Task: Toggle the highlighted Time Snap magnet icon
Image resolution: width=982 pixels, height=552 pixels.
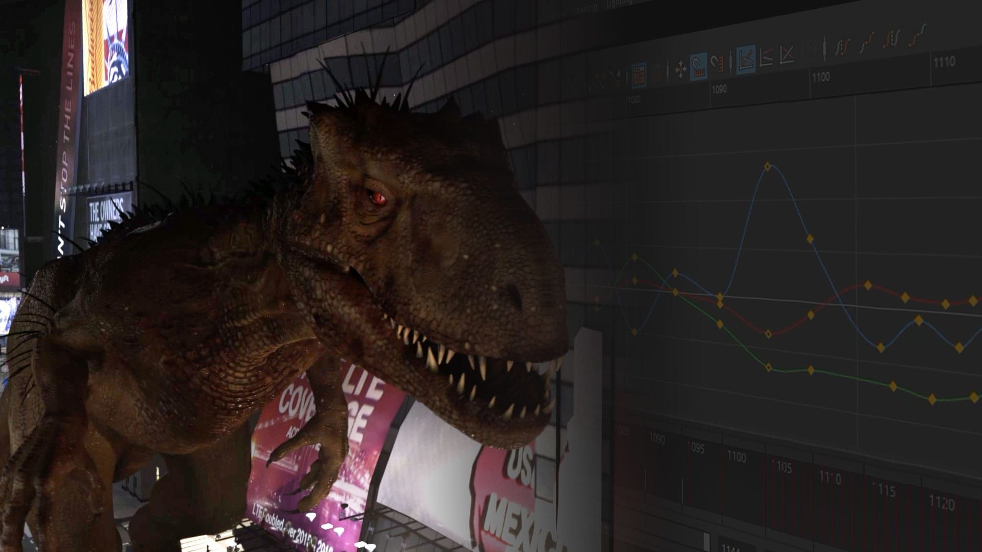Action: (x=698, y=67)
